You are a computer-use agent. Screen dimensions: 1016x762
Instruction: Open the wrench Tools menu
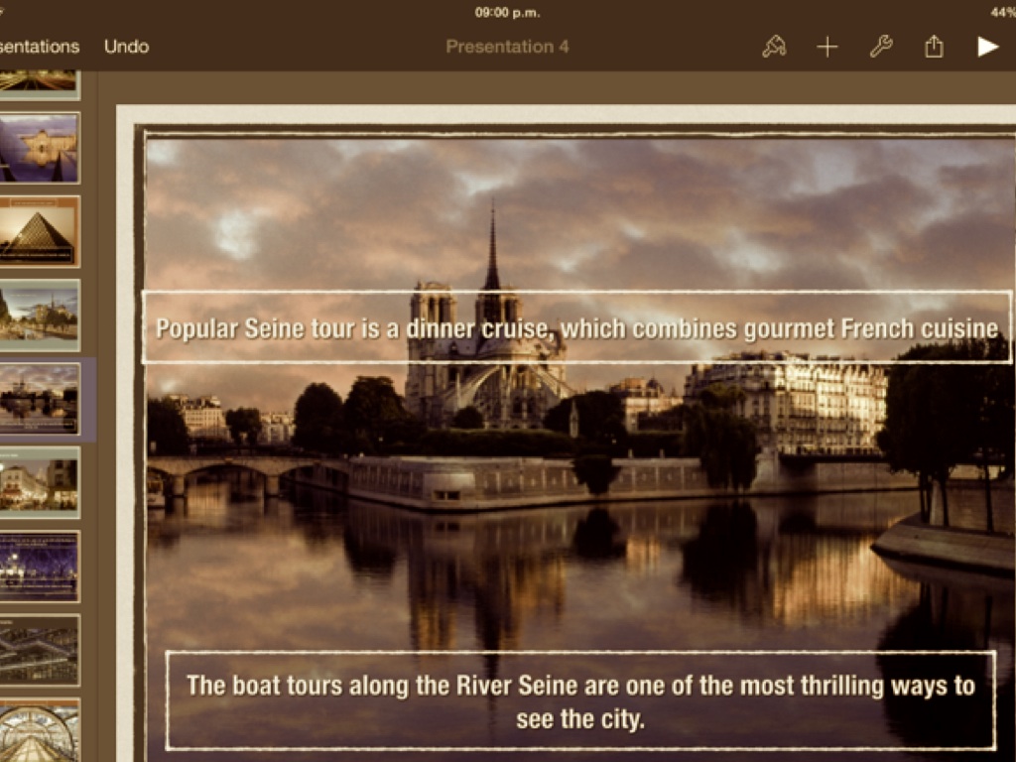tap(881, 47)
